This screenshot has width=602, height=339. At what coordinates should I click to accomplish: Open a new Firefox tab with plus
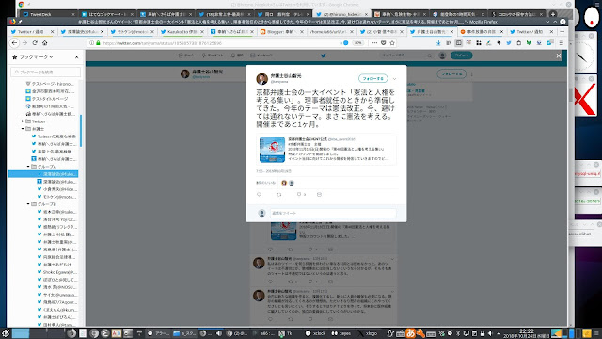(562, 31)
